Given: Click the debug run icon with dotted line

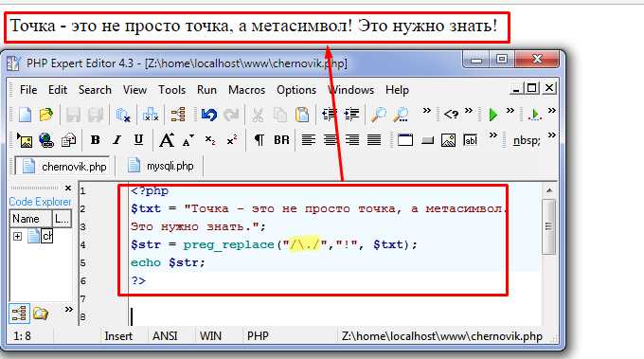Looking at the screenshot, I should pos(534,115).
